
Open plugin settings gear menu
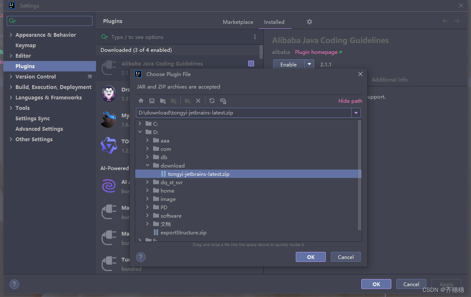(x=310, y=22)
